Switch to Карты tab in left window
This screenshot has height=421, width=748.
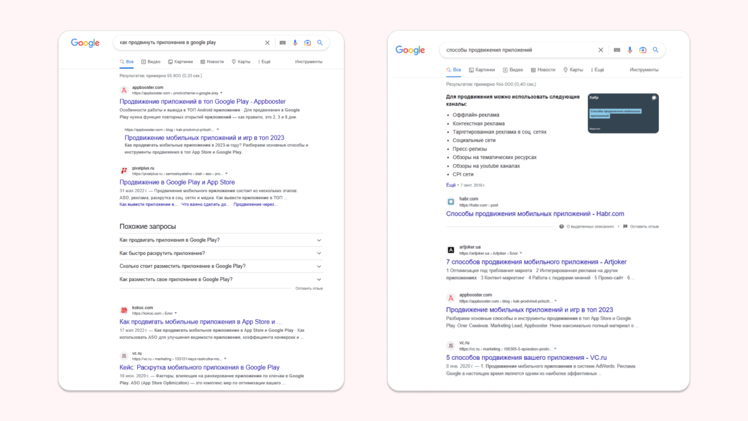pos(241,62)
